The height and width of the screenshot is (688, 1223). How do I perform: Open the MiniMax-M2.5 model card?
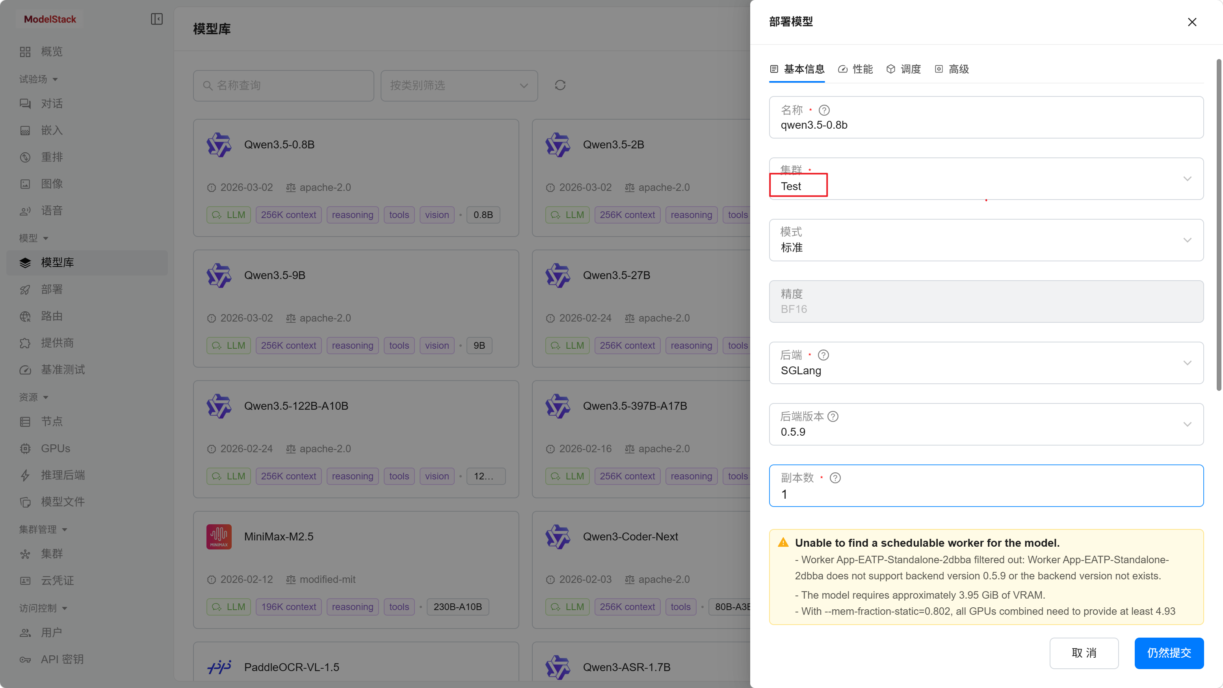tap(356, 570)
